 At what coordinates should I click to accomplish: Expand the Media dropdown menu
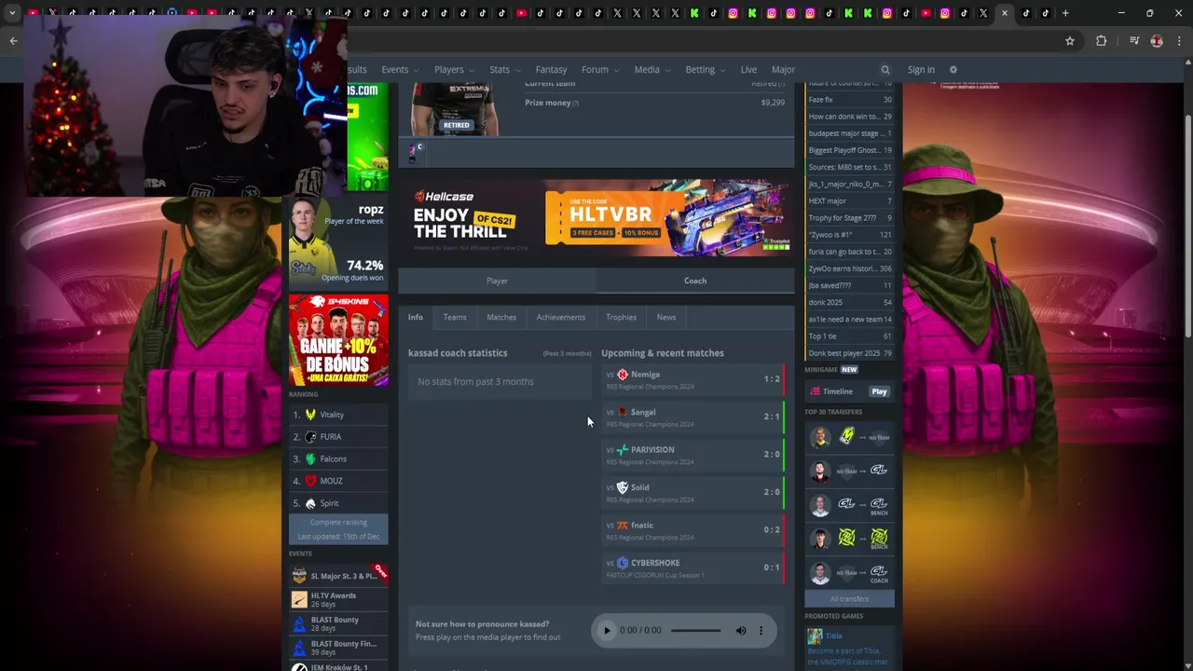pyautogui.click(x=651, y=70)
